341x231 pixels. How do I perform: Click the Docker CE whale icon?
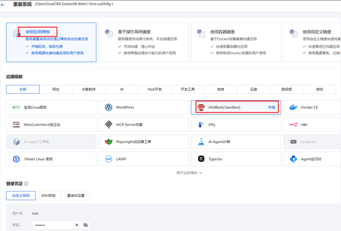[294, 107]
